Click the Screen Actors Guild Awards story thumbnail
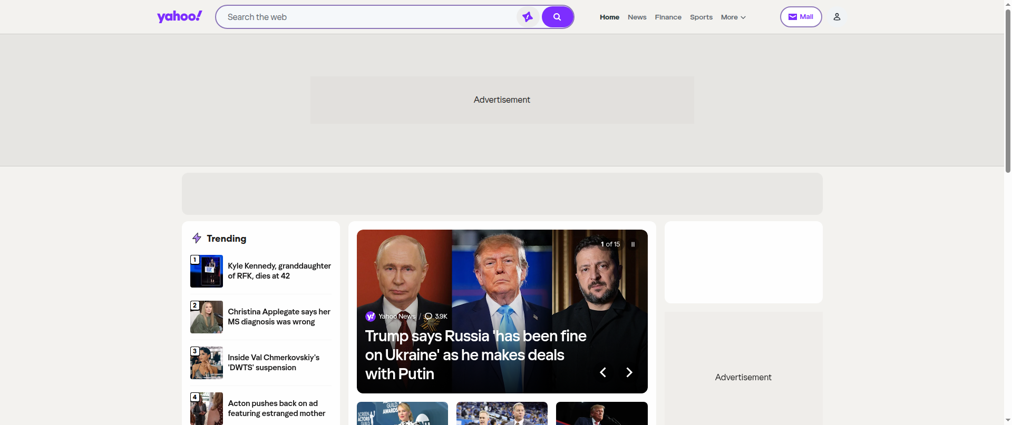Image resolution: width=1012 pixels, height=425 pixels. coord(402,413)
